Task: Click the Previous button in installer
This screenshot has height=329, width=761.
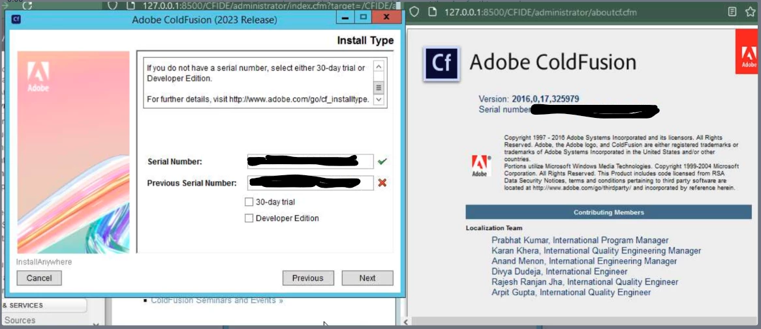Action: tap(307, 278)
